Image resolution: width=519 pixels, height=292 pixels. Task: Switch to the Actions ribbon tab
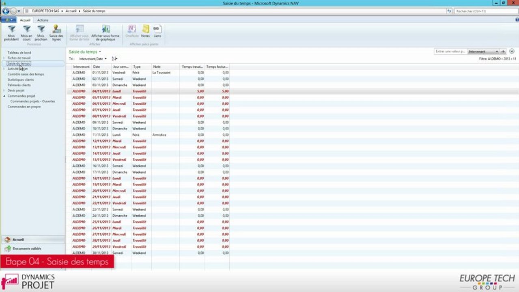(x=43, y=20)
